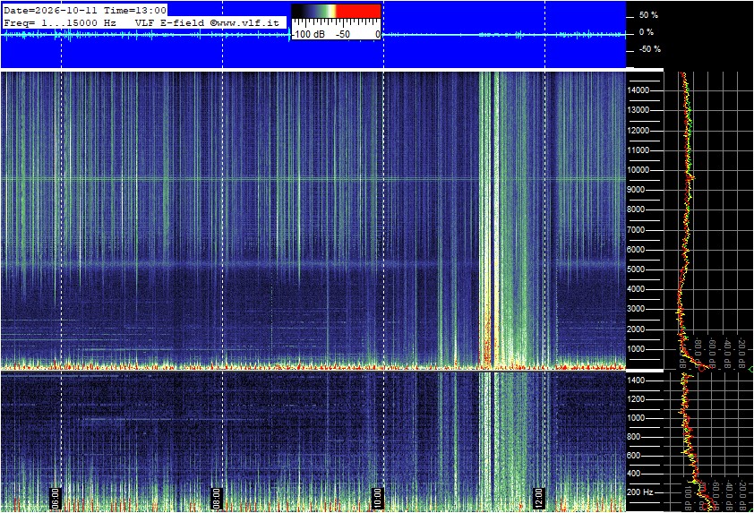Select the 9000 frequency axis label
The image size is (754, 513).
click(636, 190)
